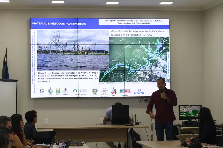Click the satellite map of UHE CC reservoir

(x=134, y=59)
